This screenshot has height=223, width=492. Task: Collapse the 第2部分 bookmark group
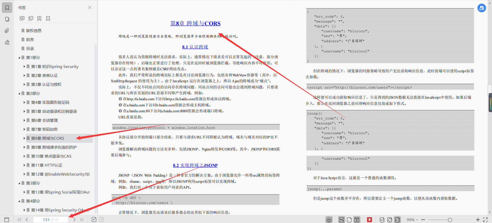click(19, 94)
